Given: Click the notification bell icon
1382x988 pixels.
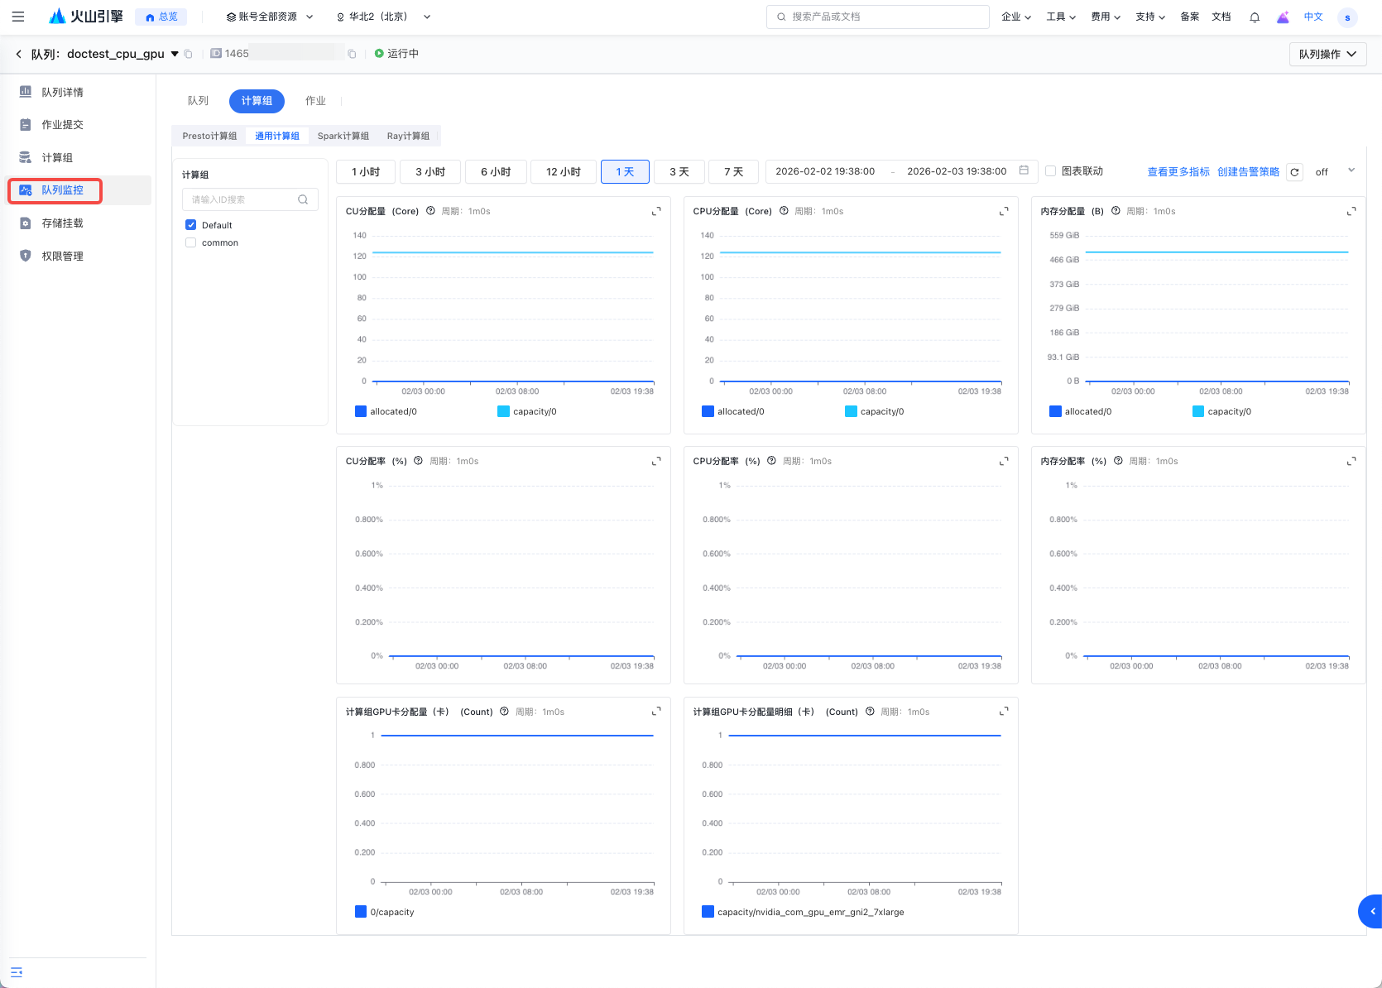Looking at the screenshot, I should coord(1255,17).
